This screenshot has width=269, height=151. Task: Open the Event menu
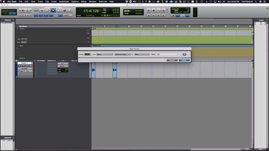(54, 2)
